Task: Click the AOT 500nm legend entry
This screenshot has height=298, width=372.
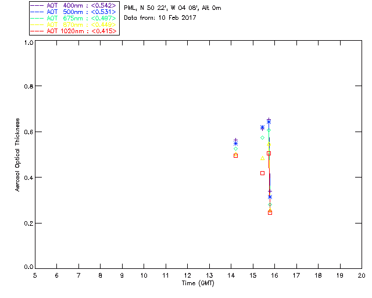Action: coord(73,12)
